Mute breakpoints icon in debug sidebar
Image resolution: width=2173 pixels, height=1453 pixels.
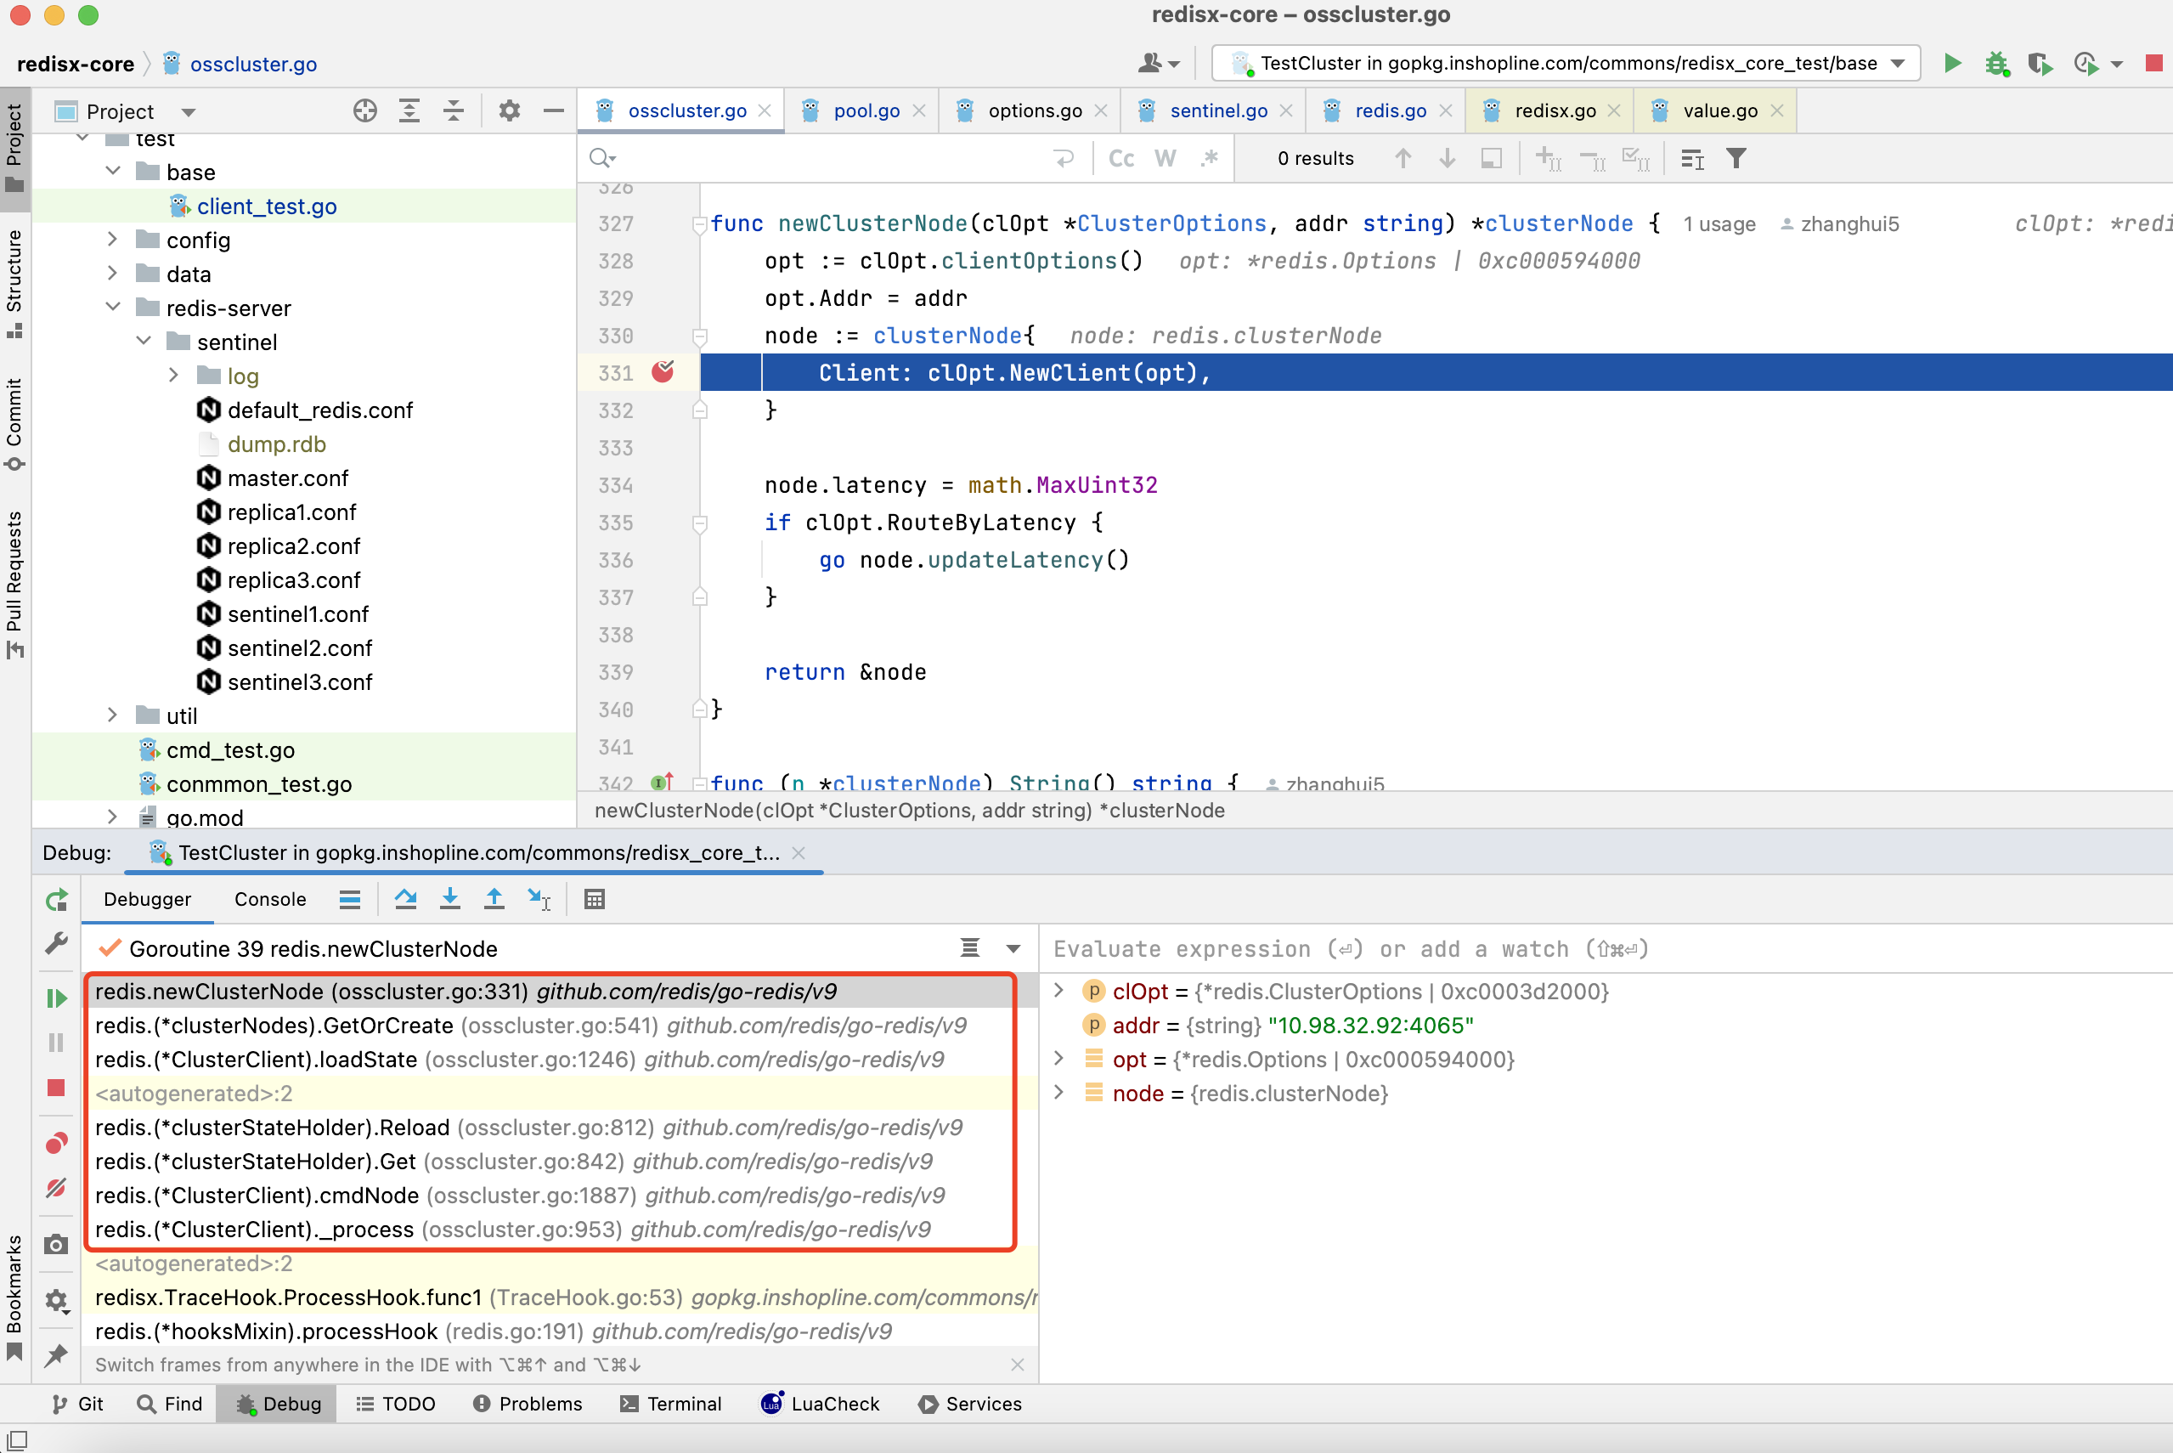click(57, 1187)
